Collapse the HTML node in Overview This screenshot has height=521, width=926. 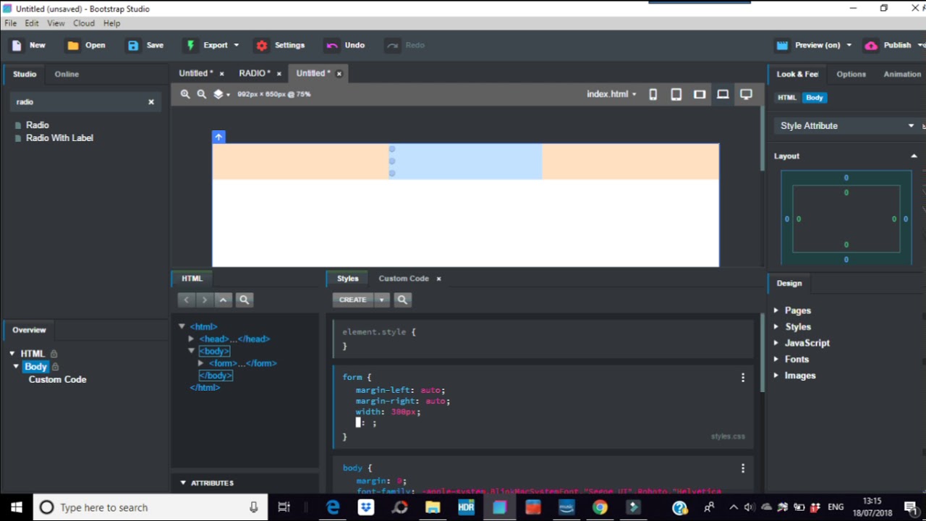click(12, 354)
